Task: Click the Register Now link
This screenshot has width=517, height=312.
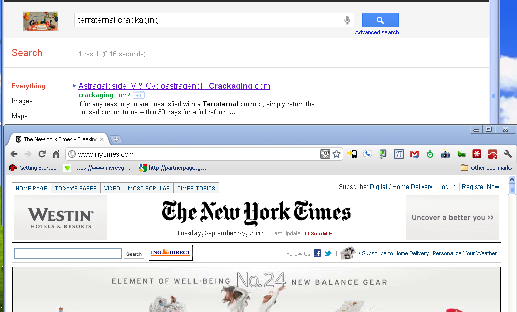Action: [x=480, y=187]
